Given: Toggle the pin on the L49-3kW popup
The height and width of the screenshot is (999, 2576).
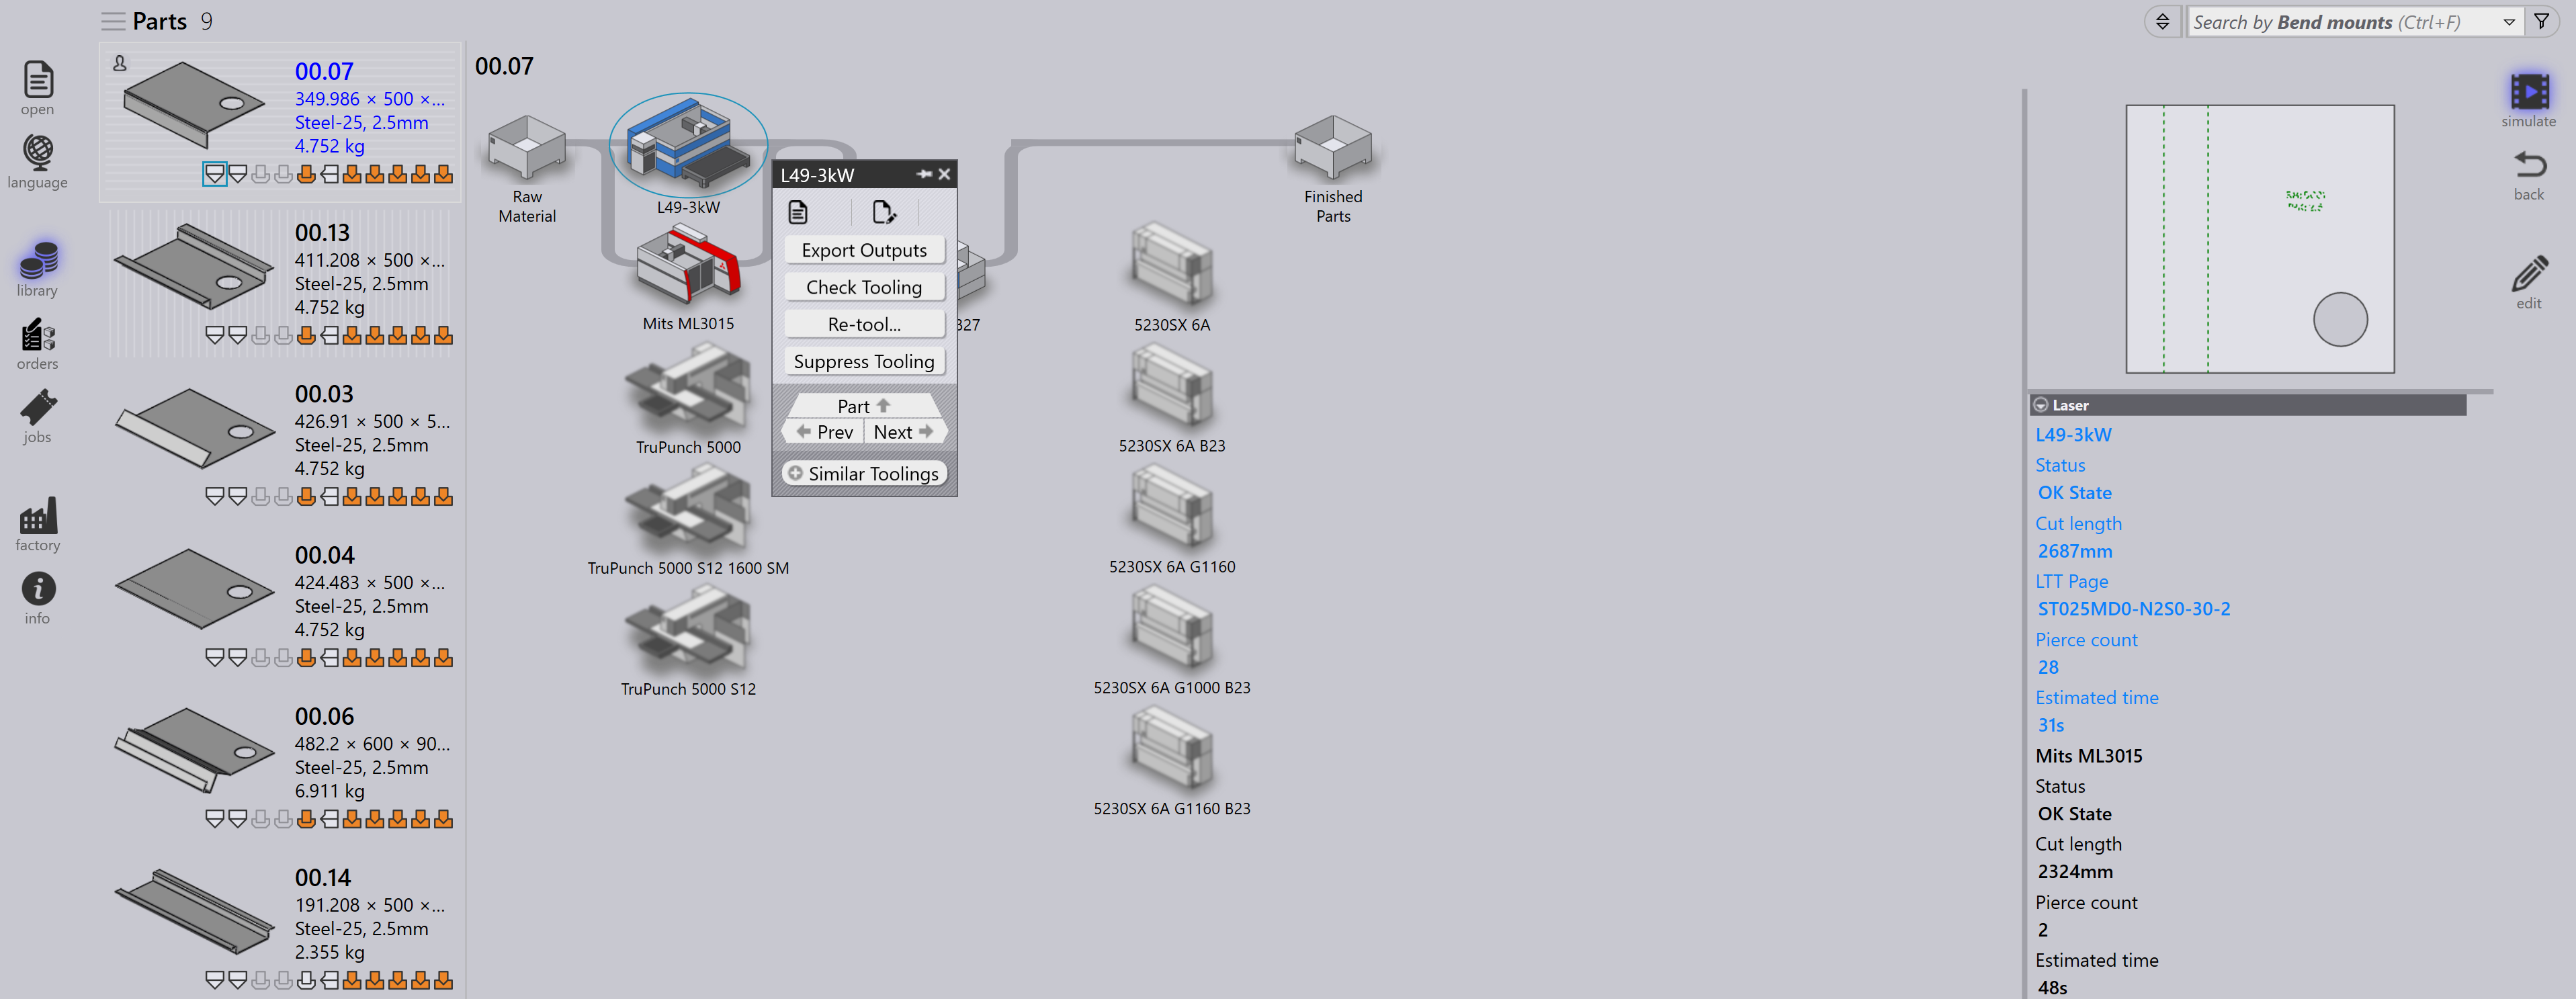Looking at the screenshot, I should tap(924, 174).
